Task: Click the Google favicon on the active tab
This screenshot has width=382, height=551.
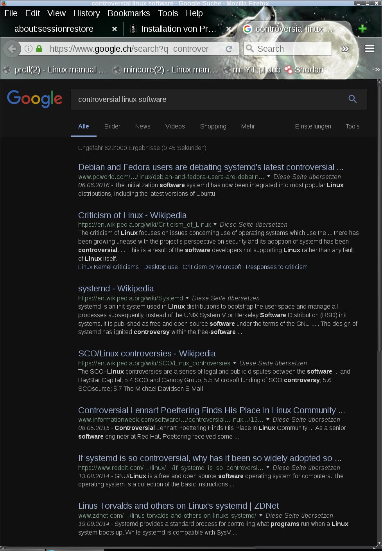Action: [x=247, y=29]
